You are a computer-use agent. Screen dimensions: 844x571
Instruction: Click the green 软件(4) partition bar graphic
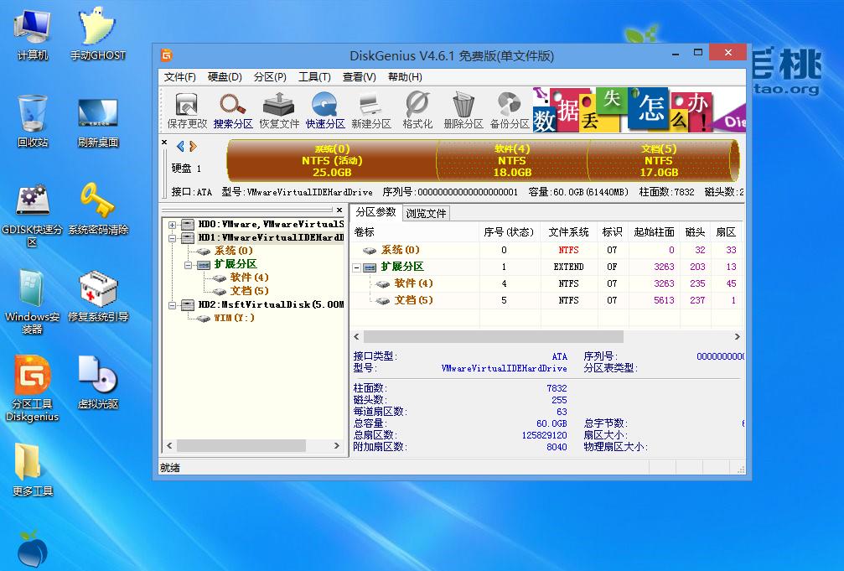coord(511,161)
